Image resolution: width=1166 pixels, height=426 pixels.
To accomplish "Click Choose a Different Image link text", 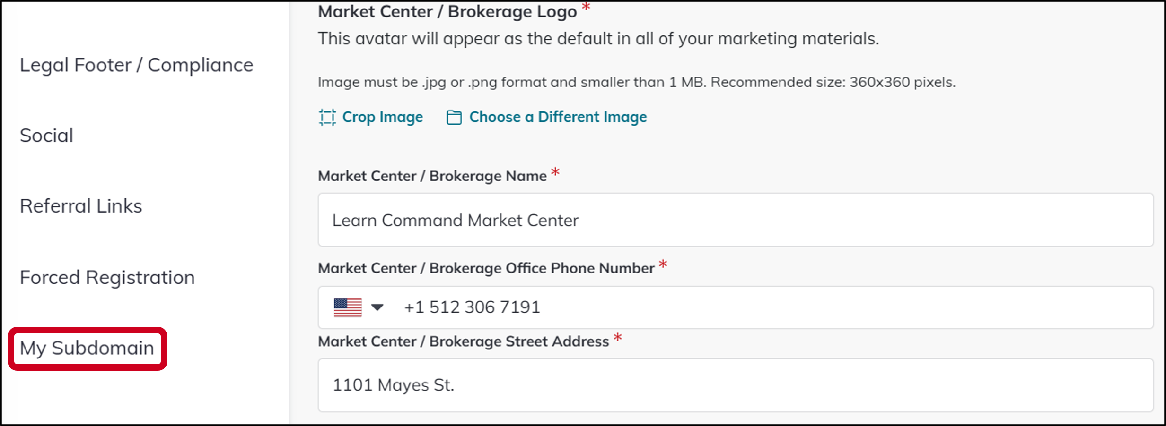I will pyautogui.click(x=558, y=117).
